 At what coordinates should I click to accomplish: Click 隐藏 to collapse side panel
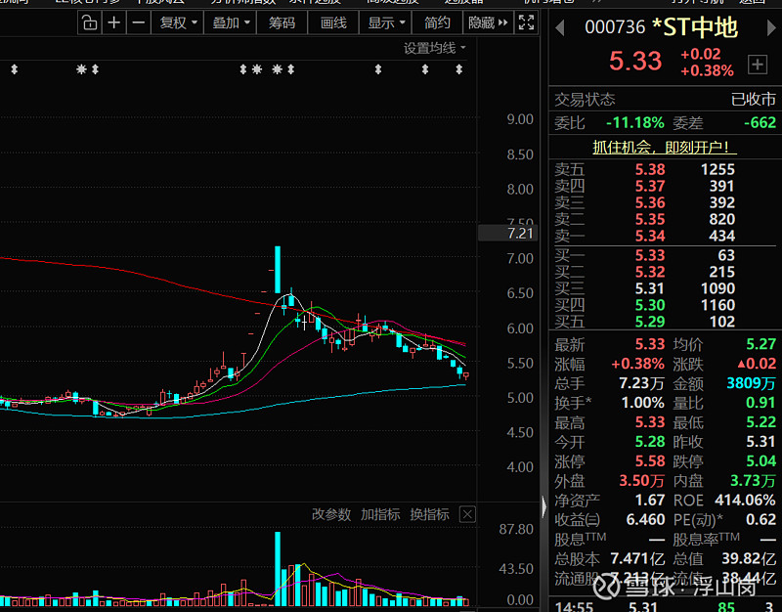pyautogui.click(x=488, y=22)
